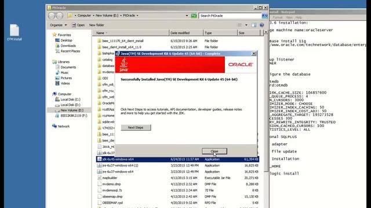
Task: Go forward in Explorer navigation
Action: (60, 16)
